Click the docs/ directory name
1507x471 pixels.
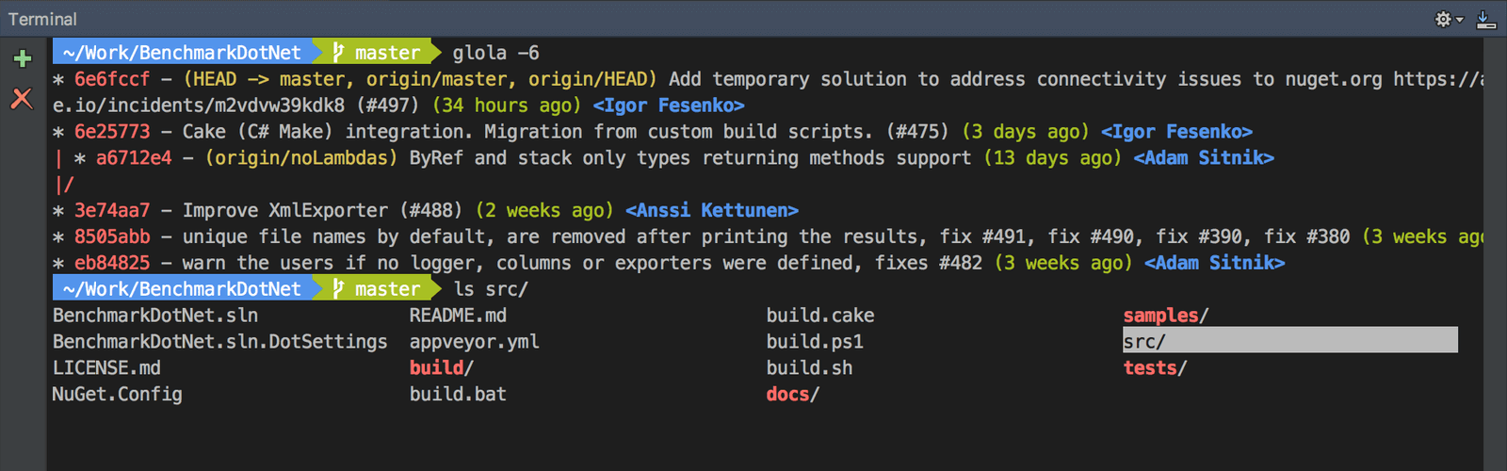pos(793,395)
